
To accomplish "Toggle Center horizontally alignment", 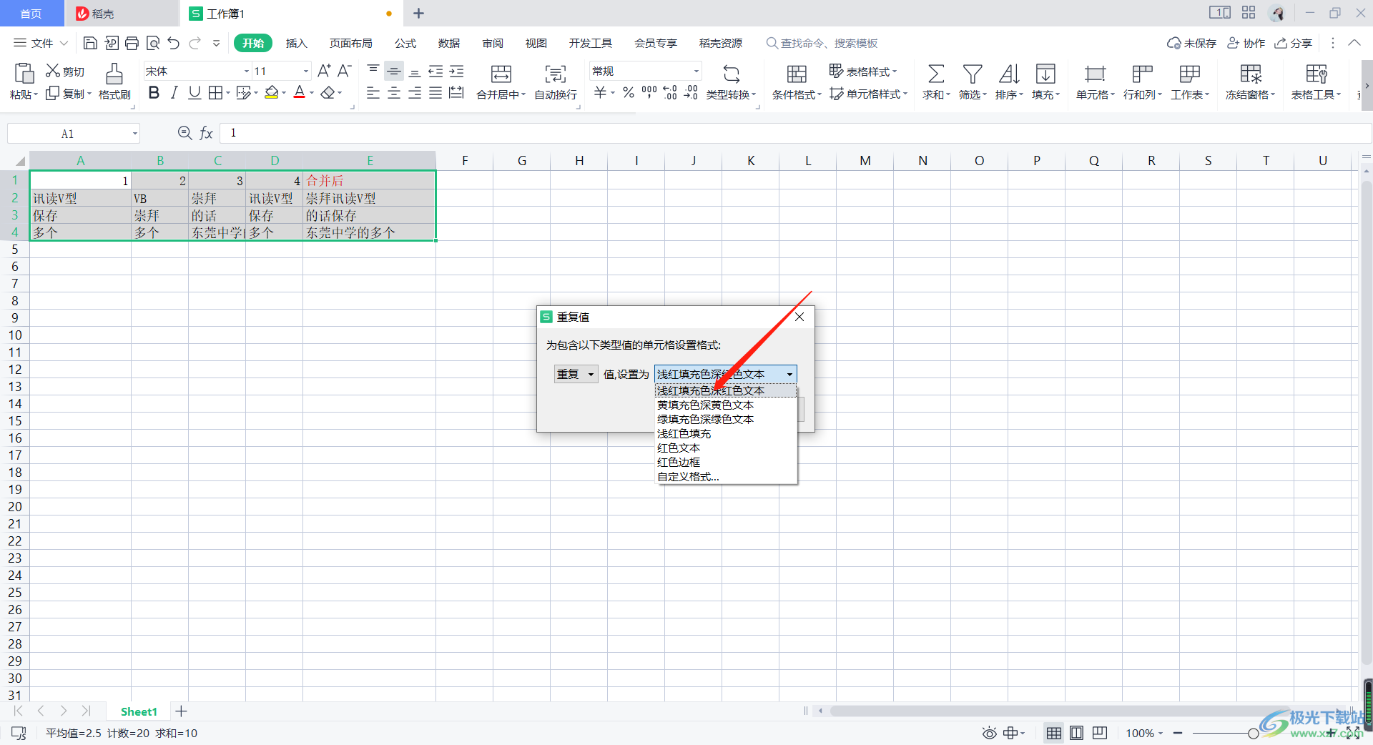I will click(x=393, y=93).
